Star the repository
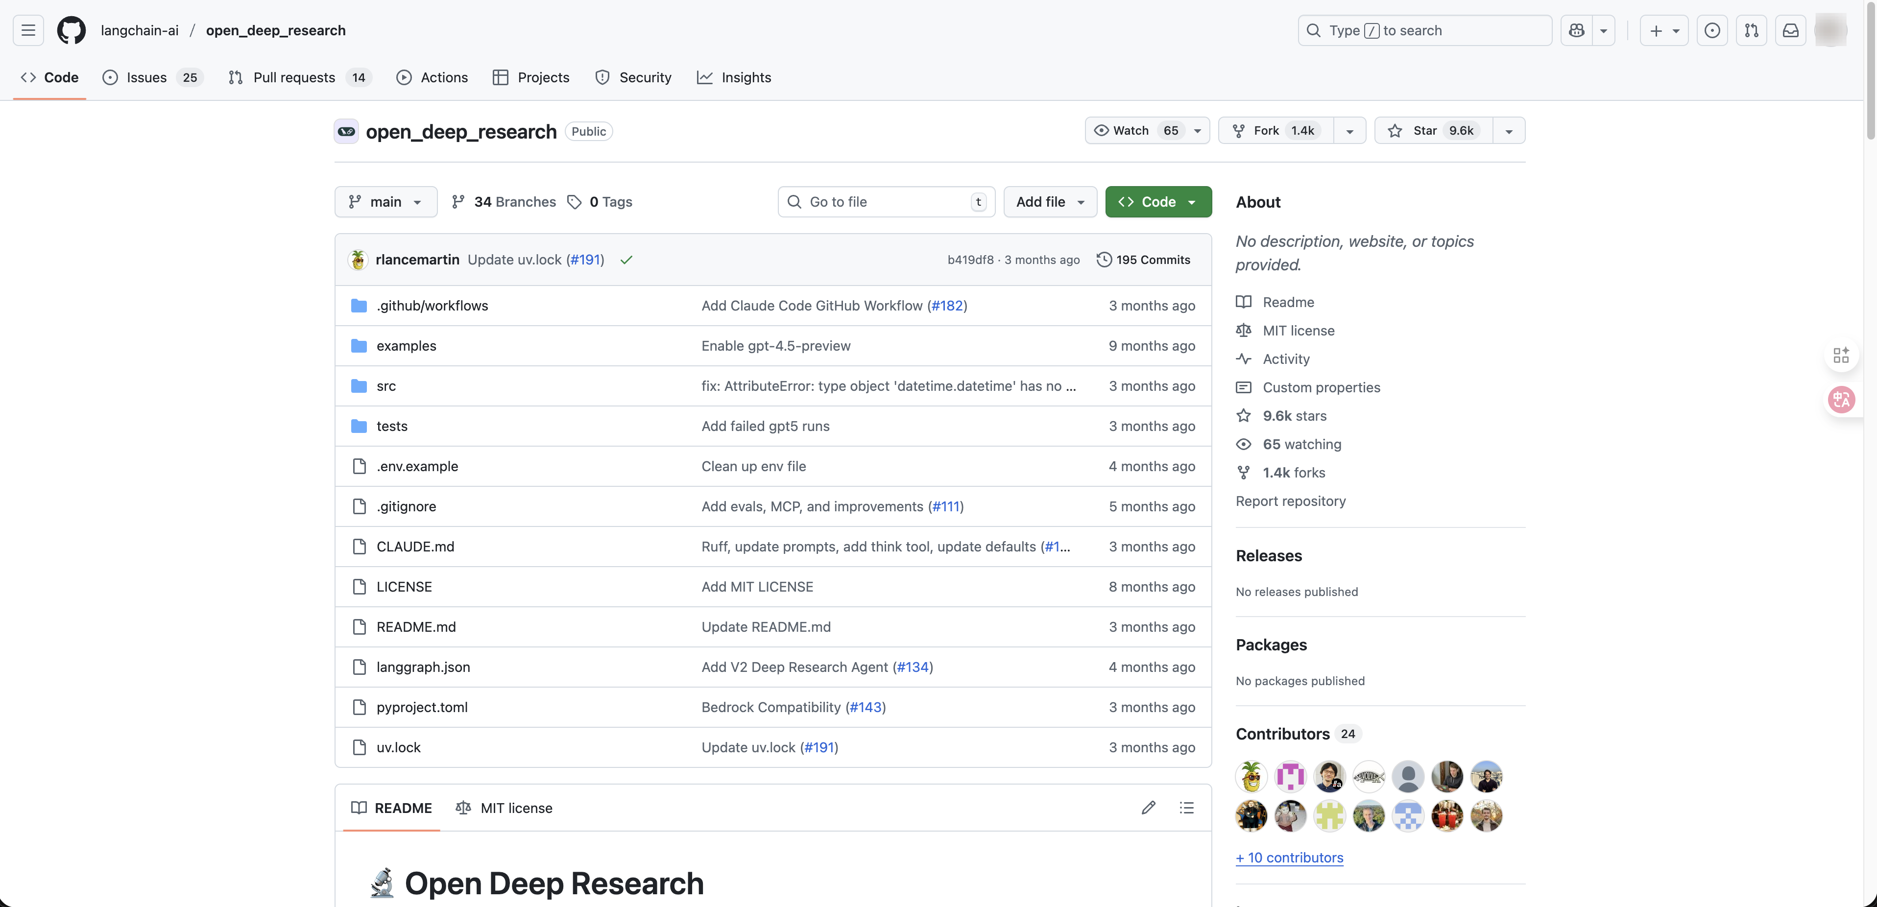Screen dimensions: 1877x907 click(1433, 131)
